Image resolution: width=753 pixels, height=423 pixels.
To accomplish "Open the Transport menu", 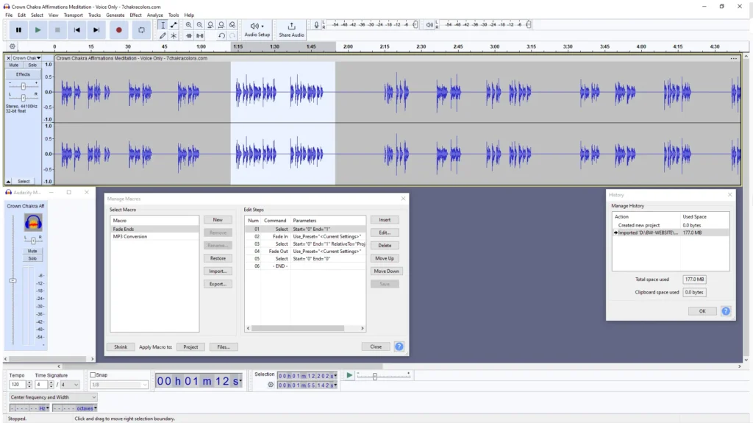I will pyautogui.click(x=73, y=15).
